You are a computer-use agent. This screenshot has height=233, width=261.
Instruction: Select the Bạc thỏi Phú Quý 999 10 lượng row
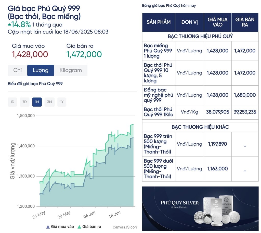pyautogui.click(x=200, y=73)
